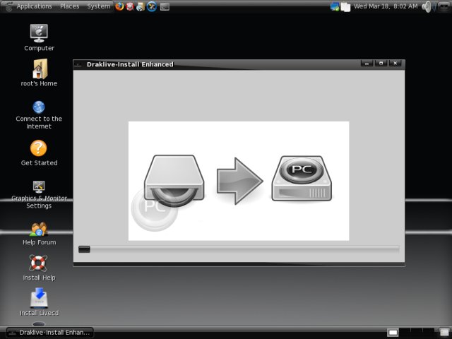Select the Install Livecd desktop icon
452x339 pixels.
coord(39,298)
